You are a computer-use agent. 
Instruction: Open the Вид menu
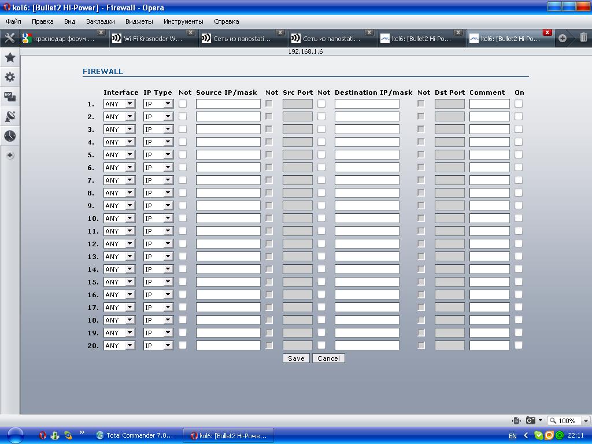tap(69, 21)
